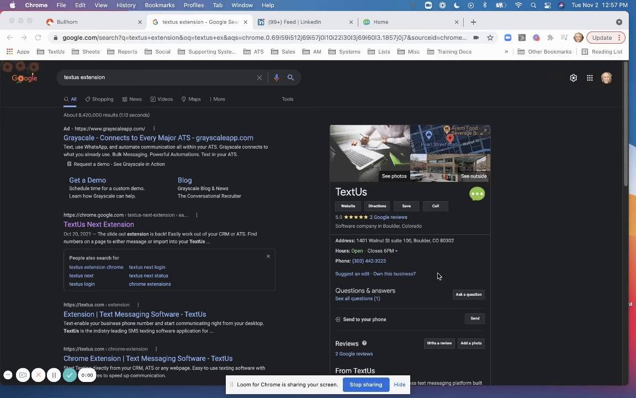Viewport: 636px width, 398px height.
Task: Go back with Chrome back arrow
Action: coord(10,38)
